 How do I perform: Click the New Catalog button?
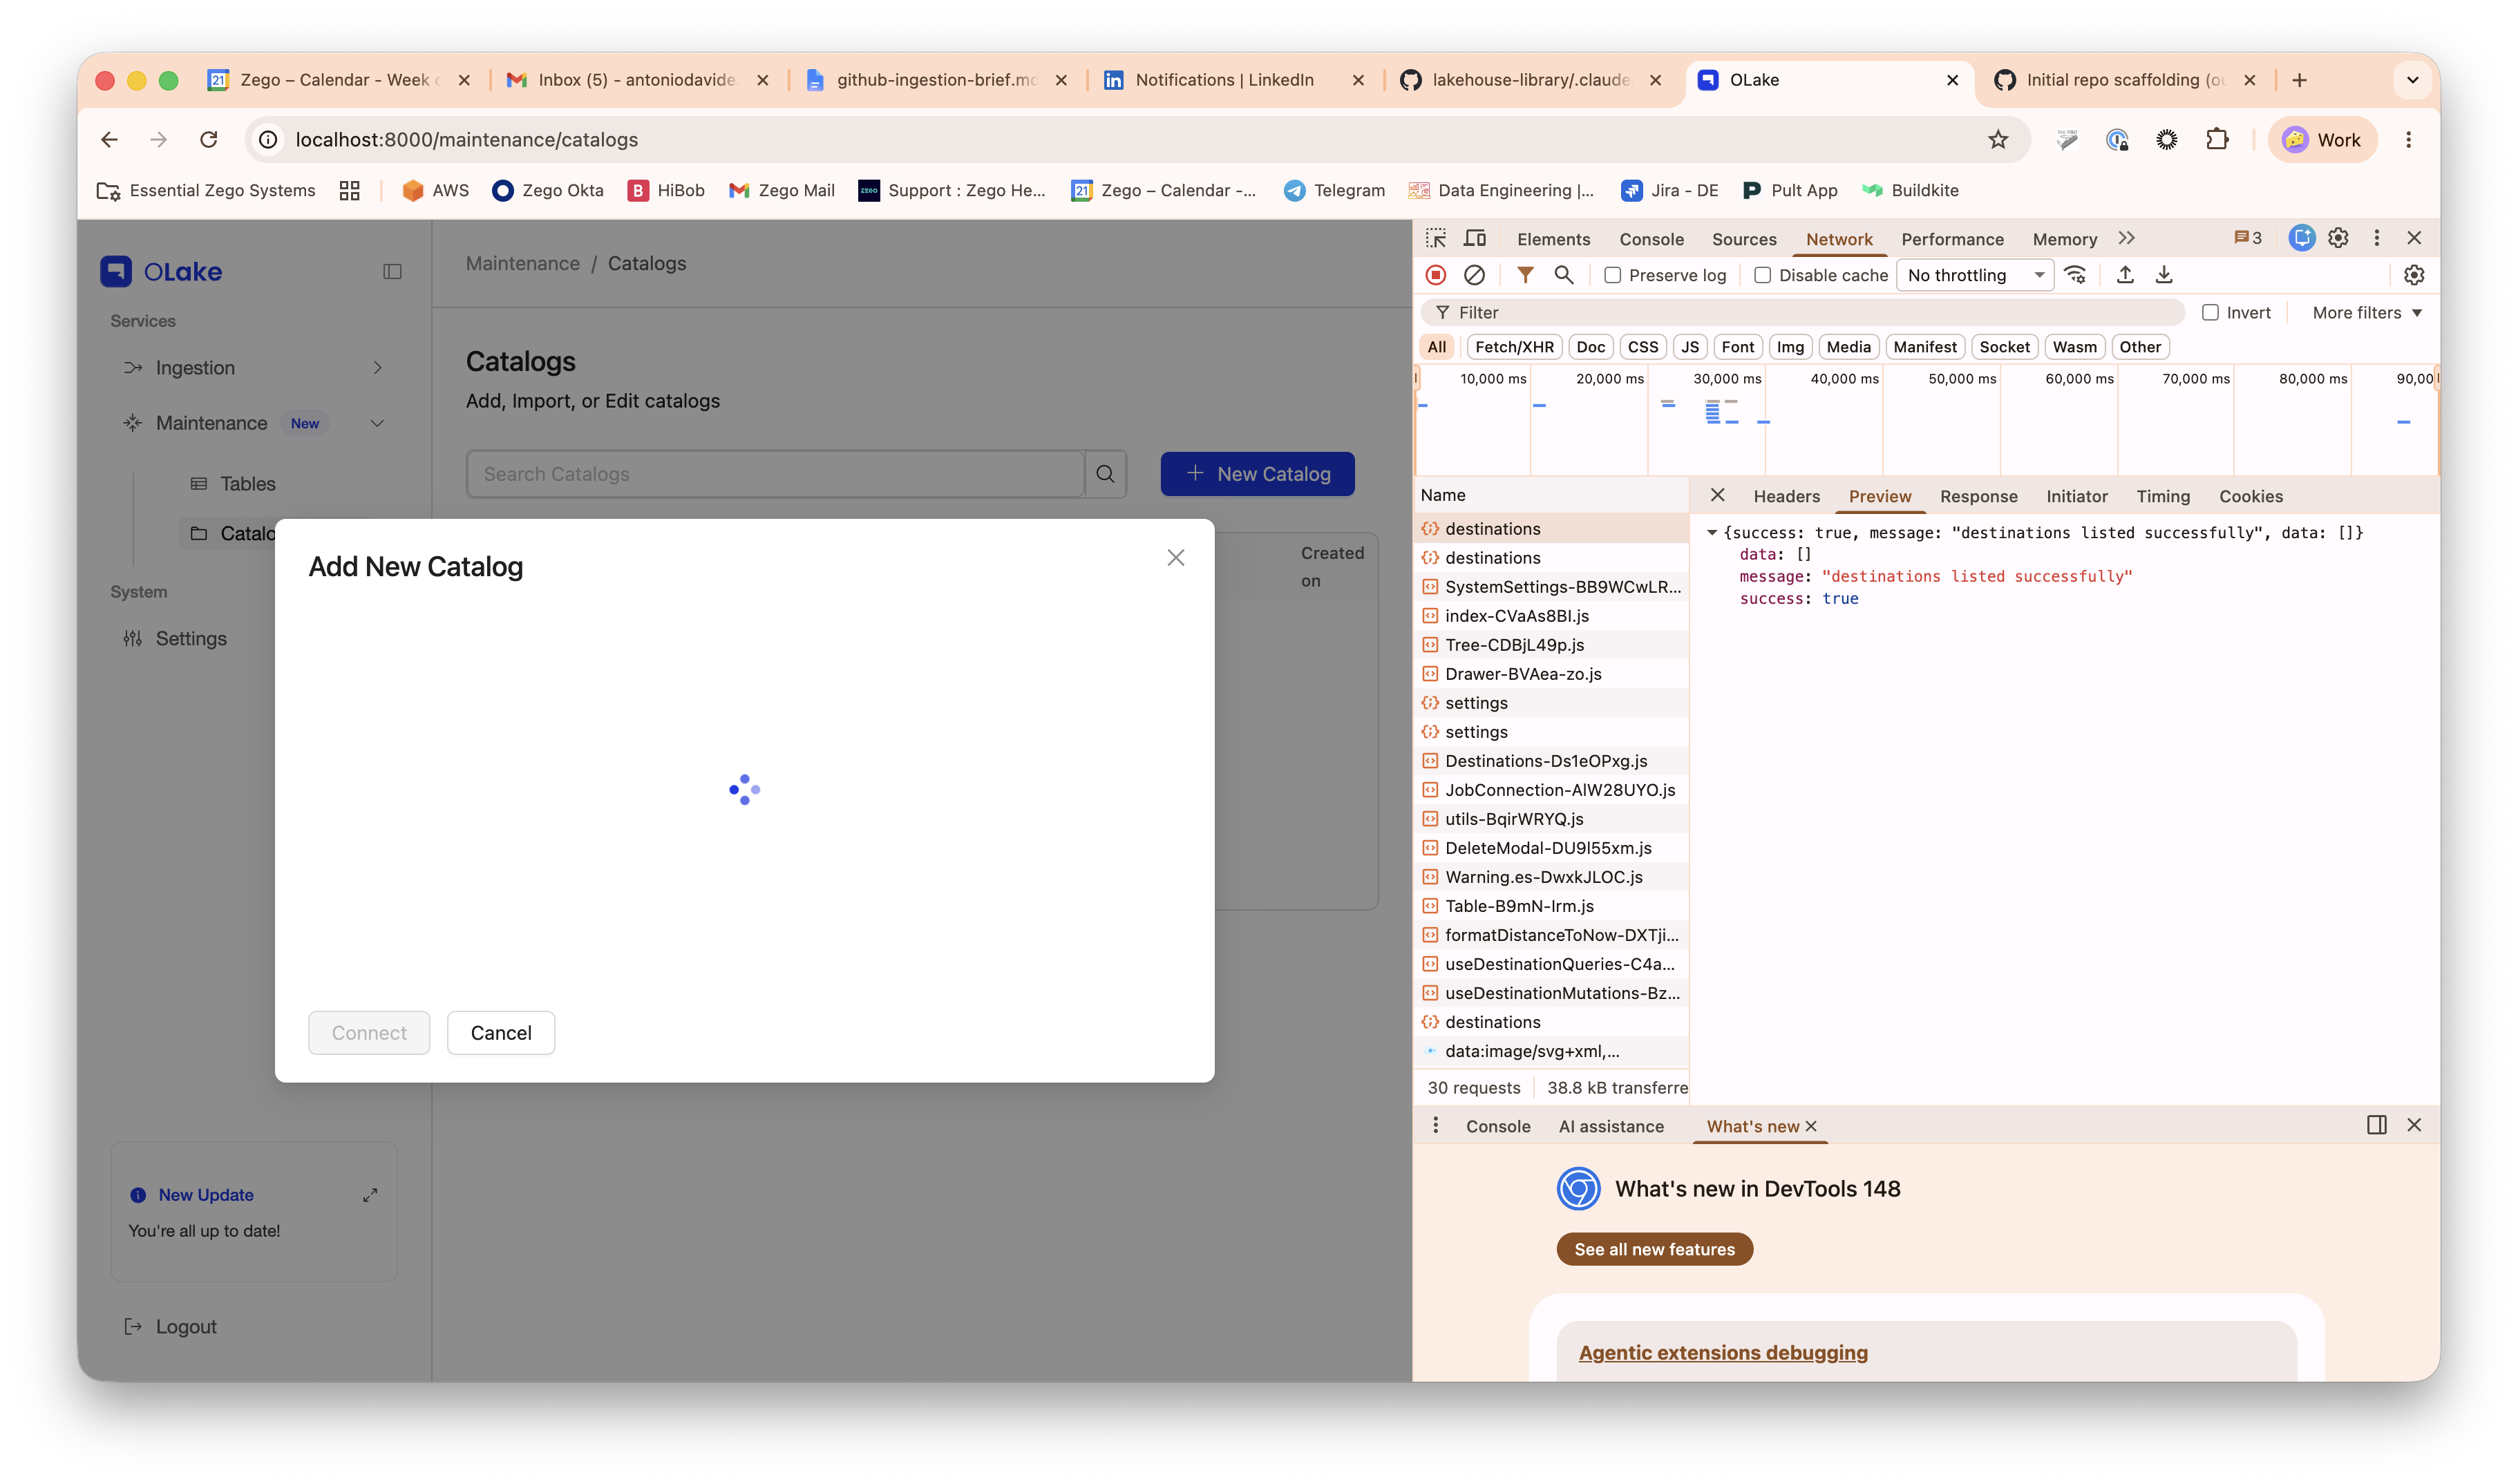pyautogui.click(x=1257, y=474)
